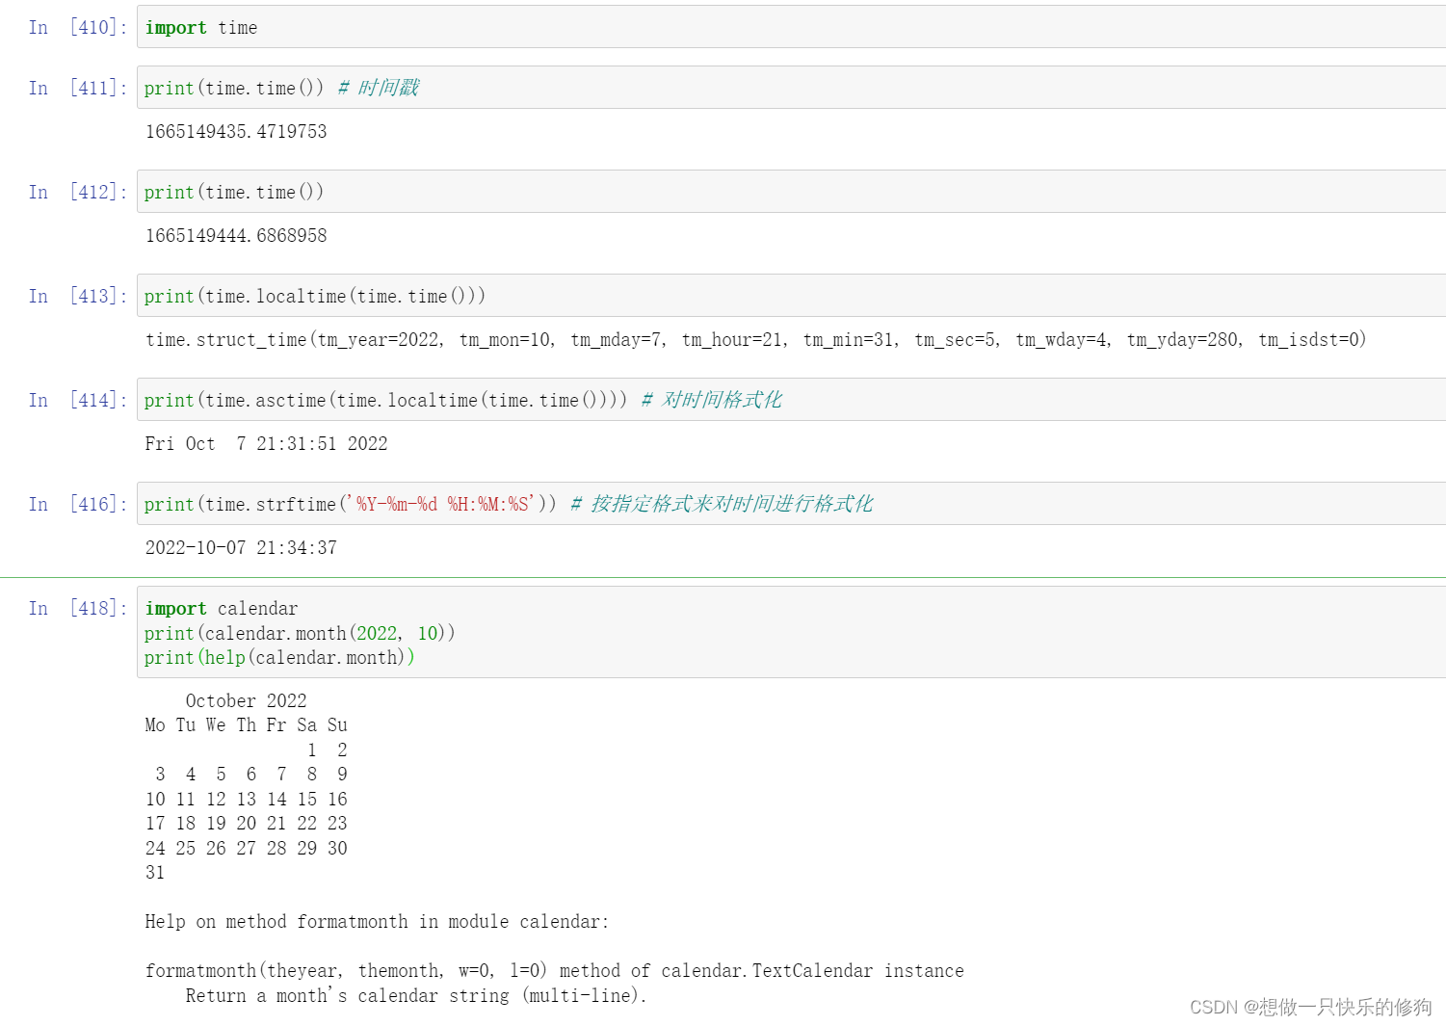Click "Help on method formatmonth" output text
This screenshot has width=1446, height=1026.
(x=376, y=921)
